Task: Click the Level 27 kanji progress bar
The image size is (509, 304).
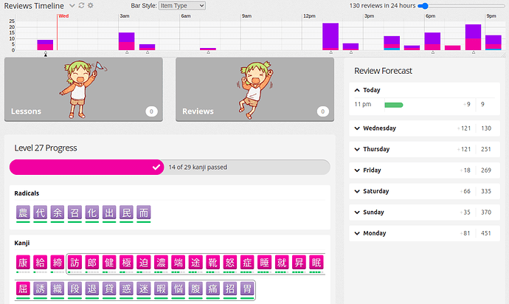Action: (x=170, y=167)
